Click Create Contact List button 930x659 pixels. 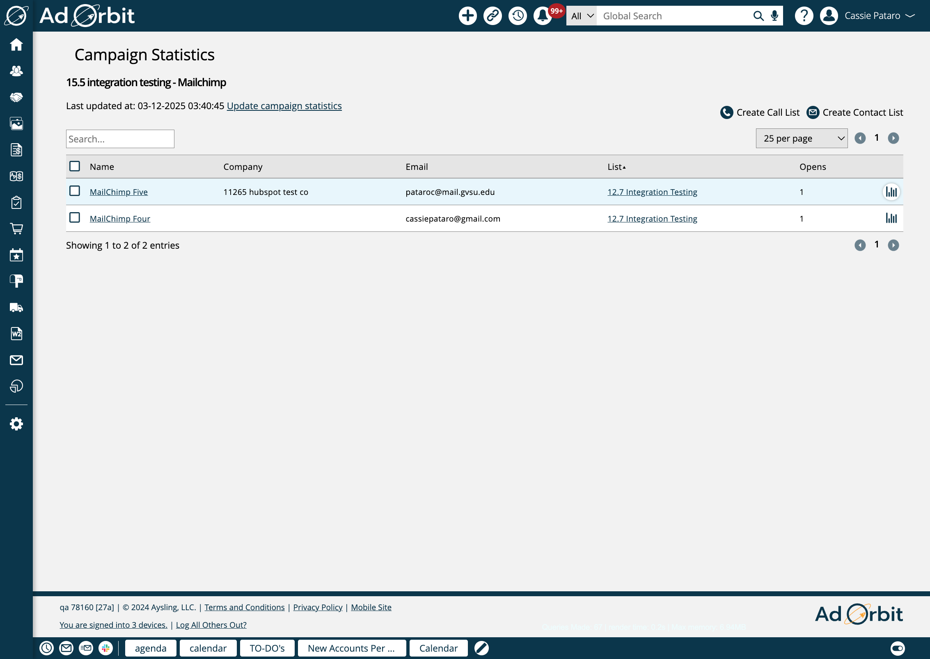(x=855, y=112)
